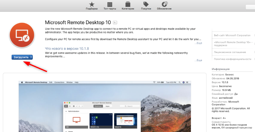Image resolution: width=255 pixels, height=132 pixels.
Task: Click Desktops tab inside the preview window
Action: point(98,106)
